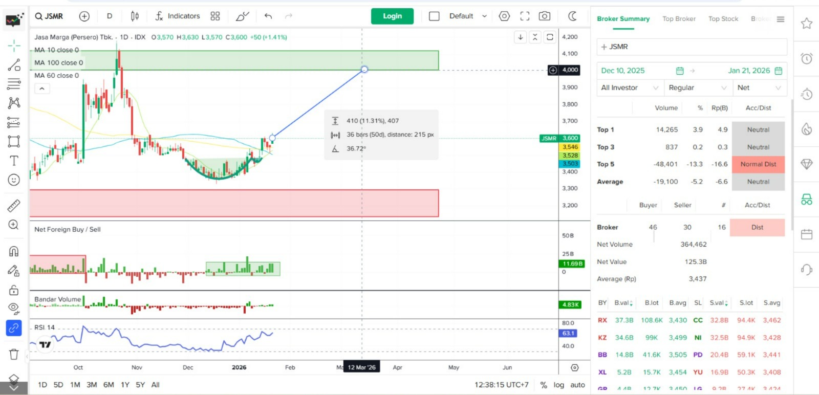
Task: Select the crosshair cursor tool
Action: tap(14, 46)
